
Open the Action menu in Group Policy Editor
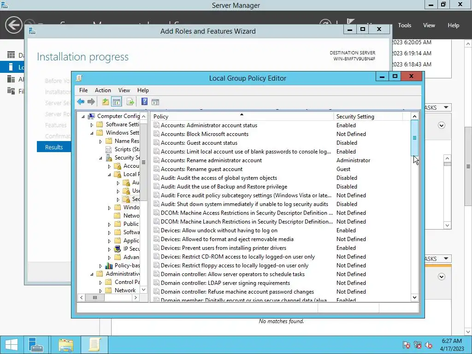103,90
